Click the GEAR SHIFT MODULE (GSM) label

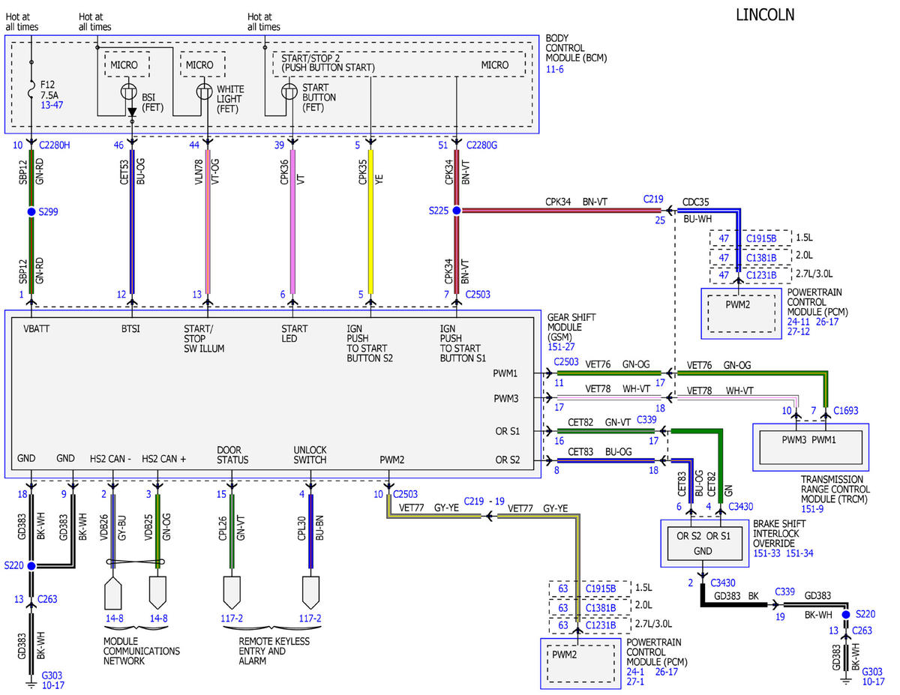[x=571, y=328]
